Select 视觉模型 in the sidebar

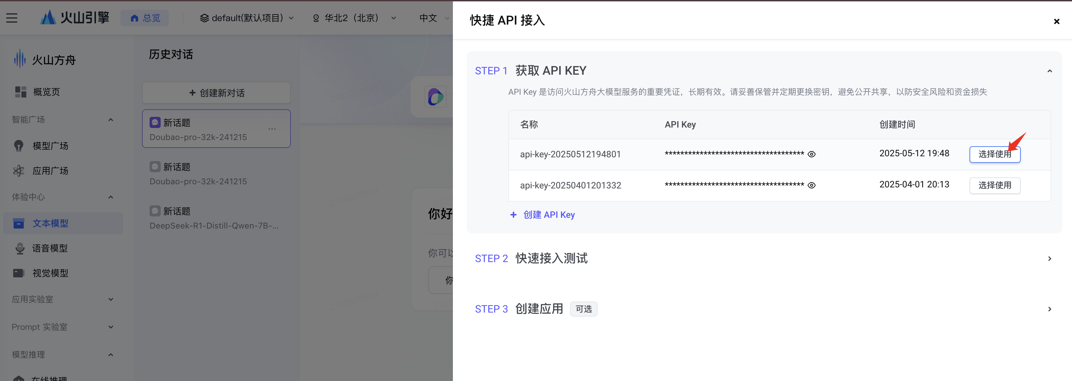click(50, 273)
